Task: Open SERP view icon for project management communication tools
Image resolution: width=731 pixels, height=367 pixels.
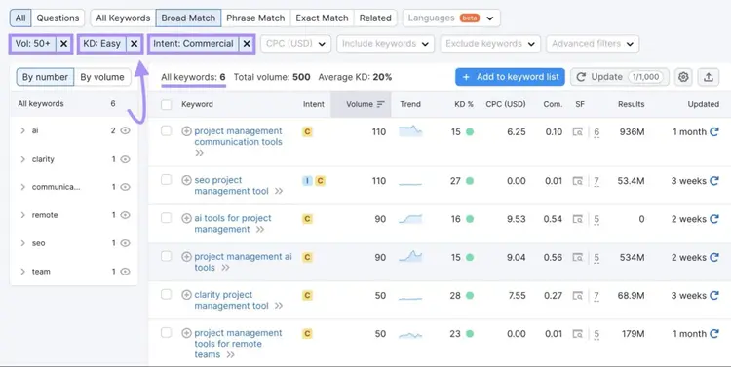Action: pos(578,131)
